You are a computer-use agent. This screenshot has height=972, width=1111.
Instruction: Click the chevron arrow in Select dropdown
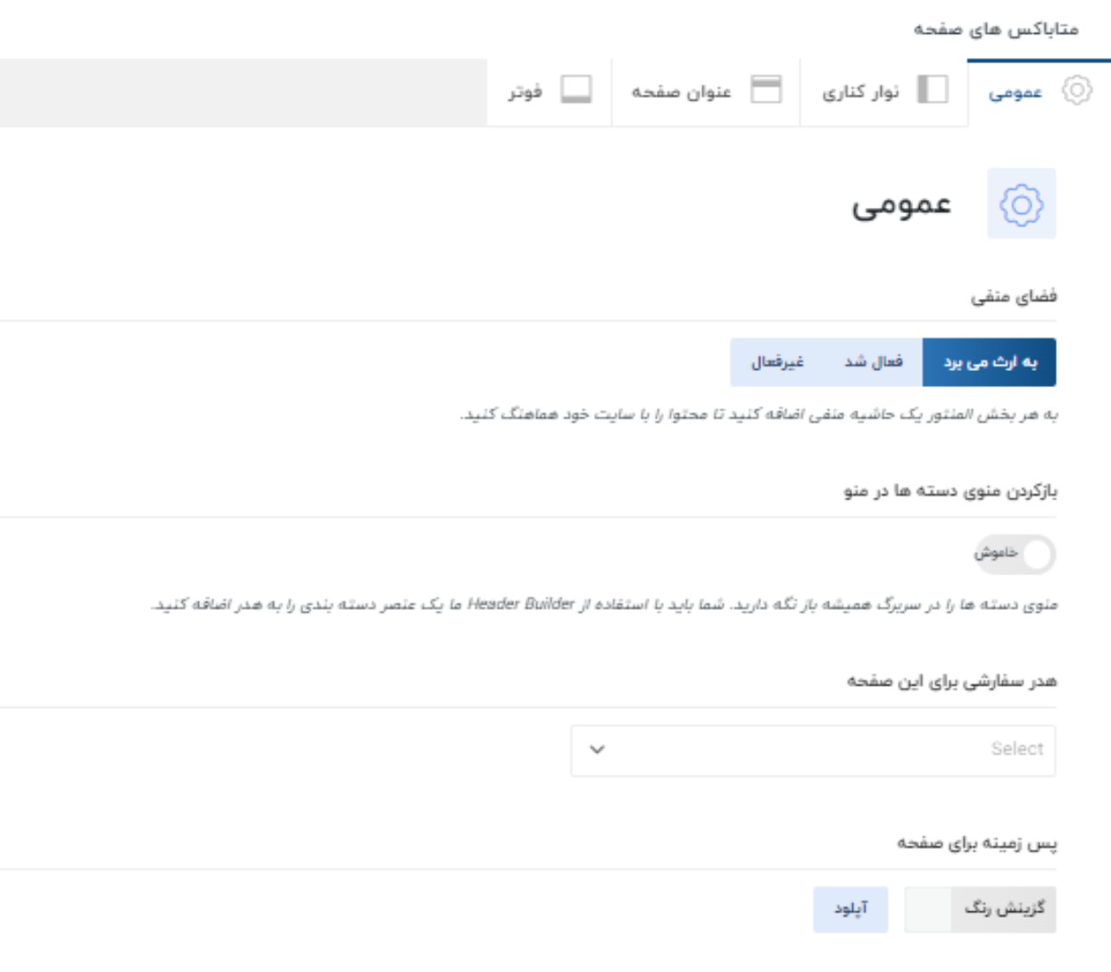597,750
